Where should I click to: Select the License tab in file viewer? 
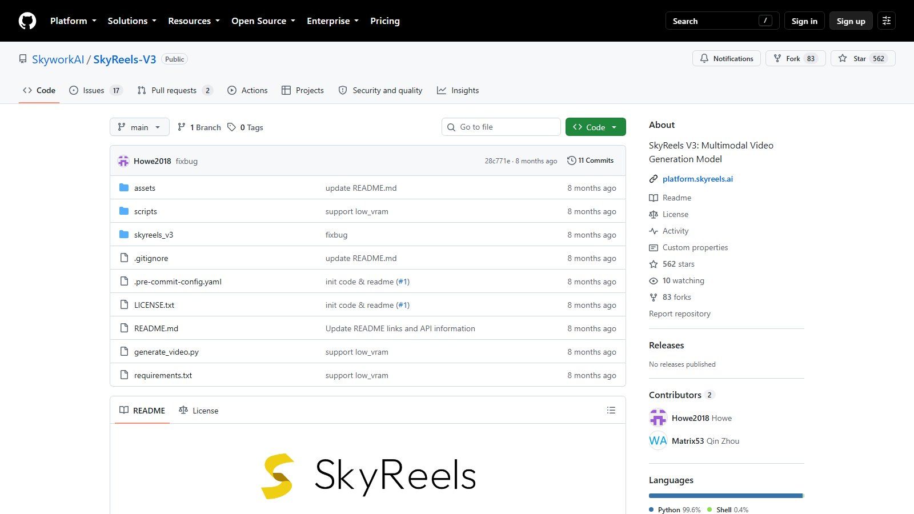(x=198, y=410)
